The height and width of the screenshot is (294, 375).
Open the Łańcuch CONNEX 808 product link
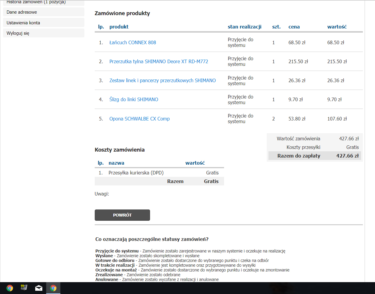pyautogui.click(x=133, y=42)
